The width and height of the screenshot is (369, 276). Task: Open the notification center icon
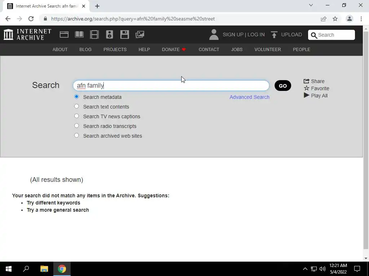click(357, 269)
